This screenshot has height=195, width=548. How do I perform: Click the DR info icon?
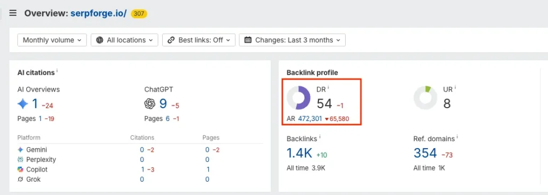tap(328, 88)
